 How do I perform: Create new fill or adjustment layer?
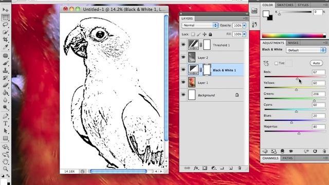213,168
